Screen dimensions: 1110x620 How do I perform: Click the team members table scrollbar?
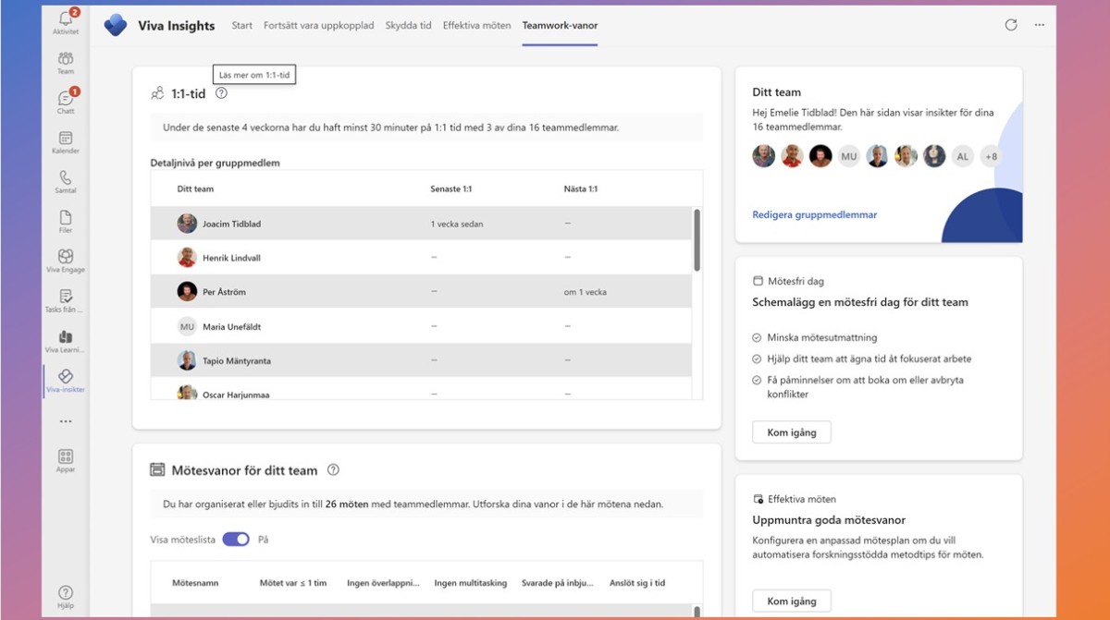pyautogui.click(x=697, y=239)
